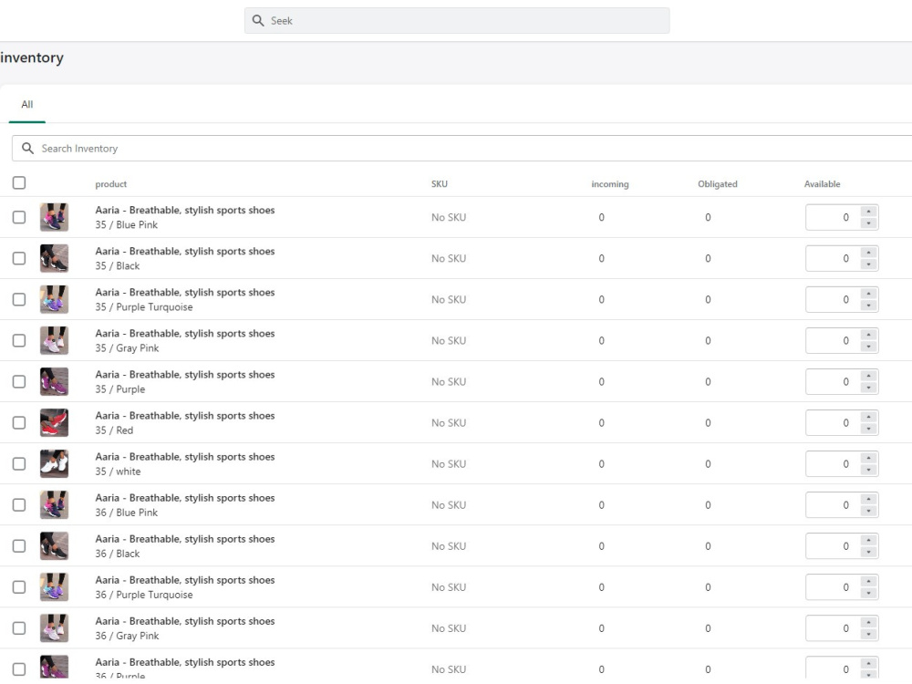Viewport: 912px width, 684px height.
Task: Check the 35 / Blue Pink row checkbox
Action: tap(19, 217)
